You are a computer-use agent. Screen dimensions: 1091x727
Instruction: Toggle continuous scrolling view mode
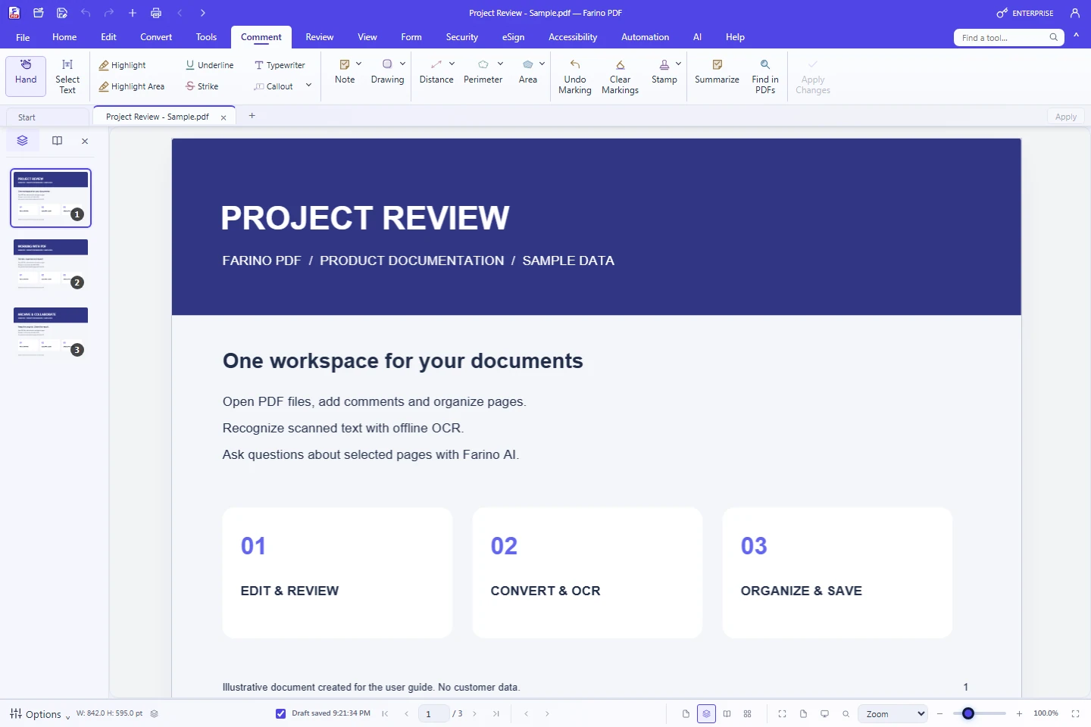[706, 713]
